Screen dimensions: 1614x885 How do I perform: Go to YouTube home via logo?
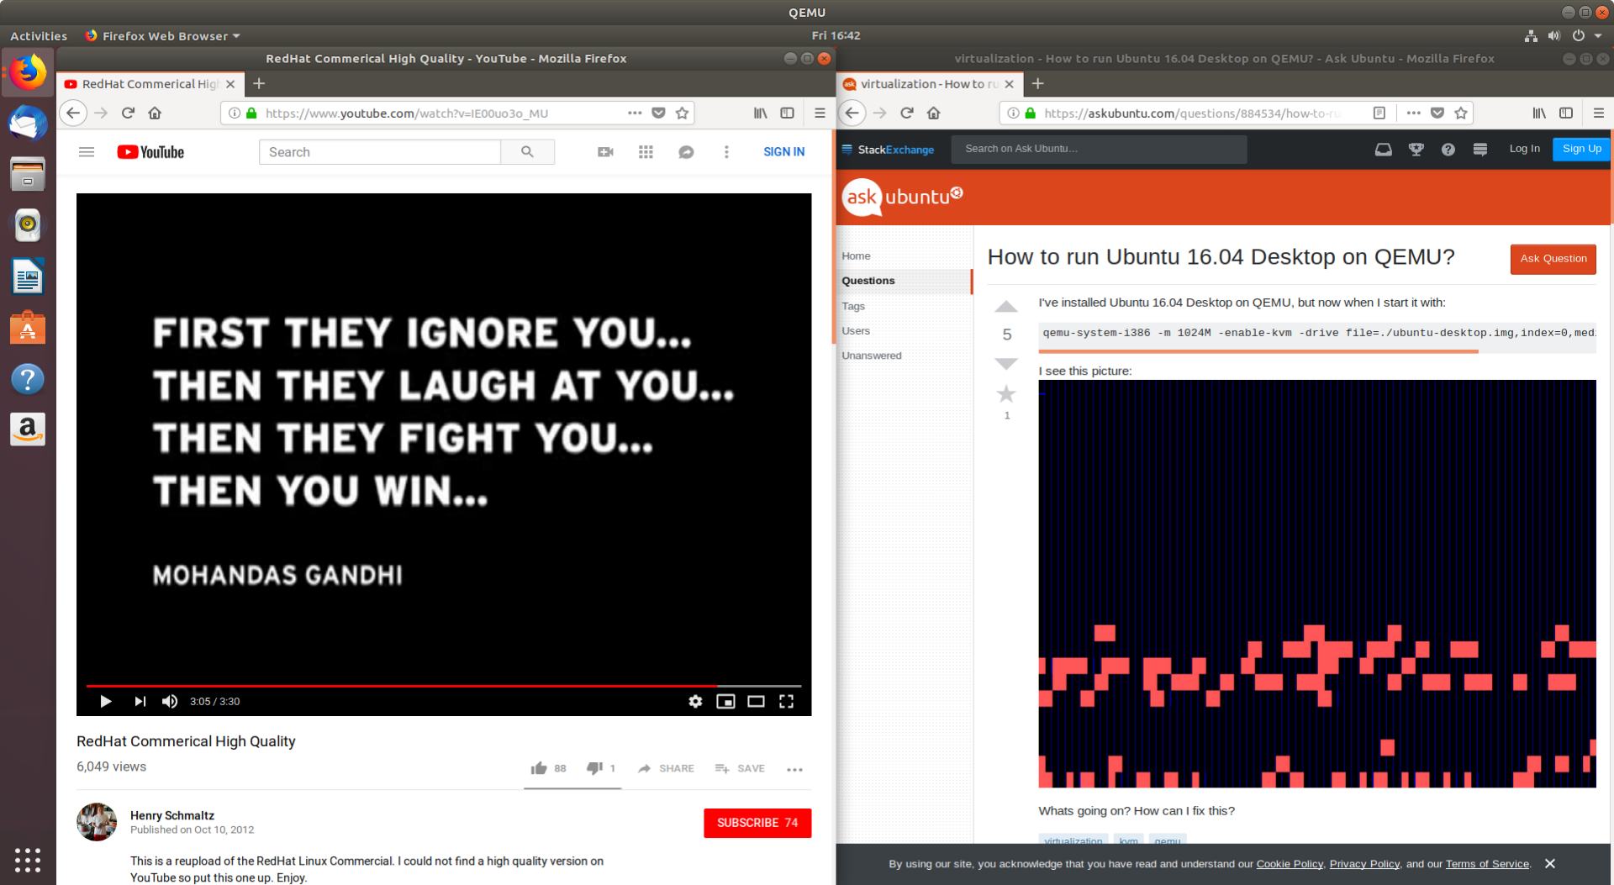[151, 152]
